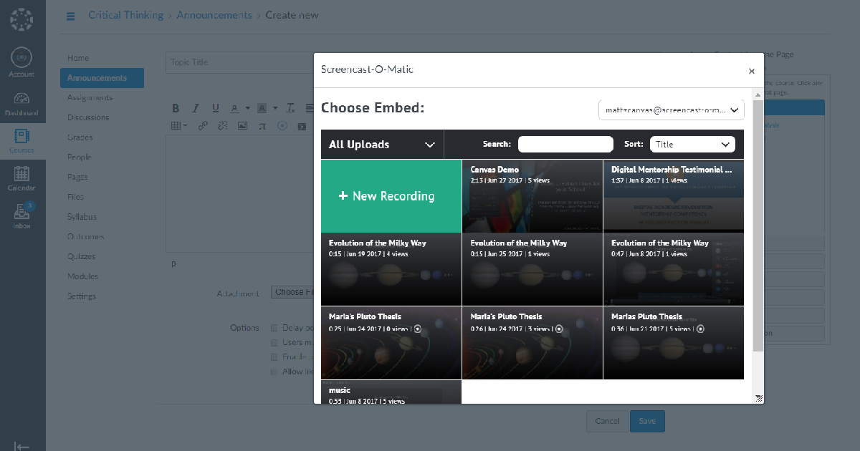Image resolution: width=860 pixels, height=451 pixels.
Task: Toggle bold formatting in the editor toolbar
Action: point(176,108)
